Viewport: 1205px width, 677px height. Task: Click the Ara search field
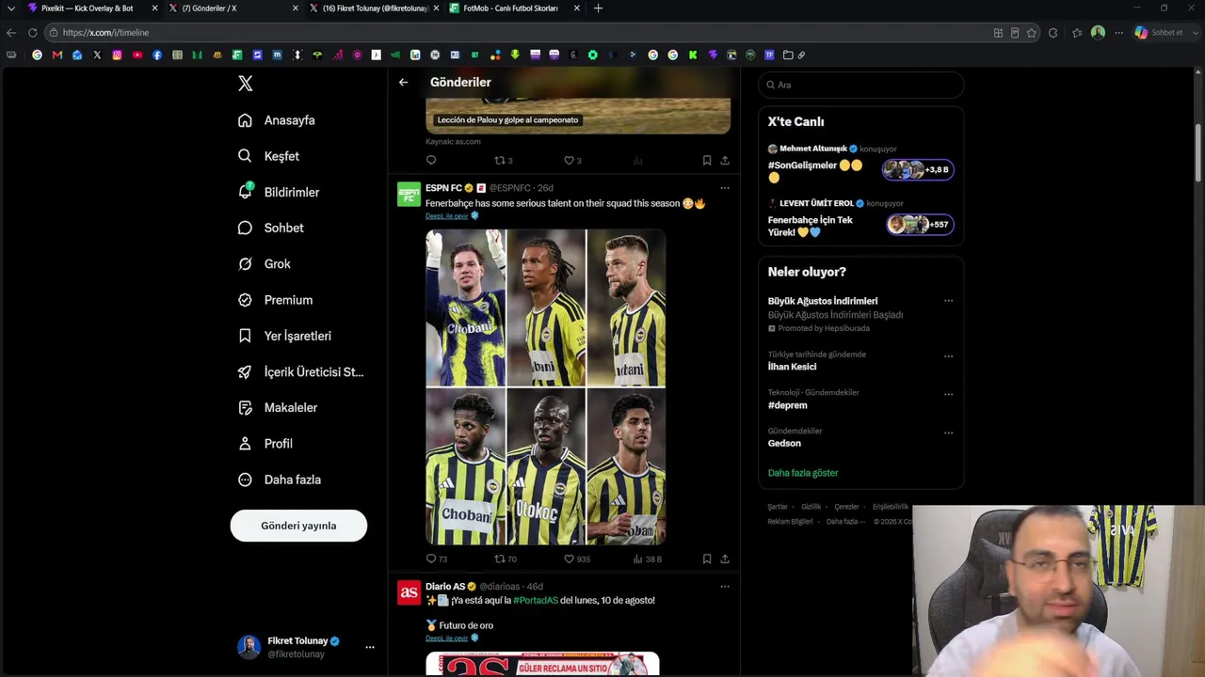[861, 85]
